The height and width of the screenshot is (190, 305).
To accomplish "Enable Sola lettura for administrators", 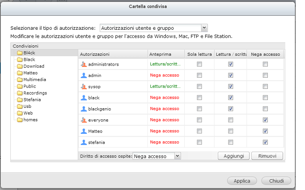I will tap(200, 64).
